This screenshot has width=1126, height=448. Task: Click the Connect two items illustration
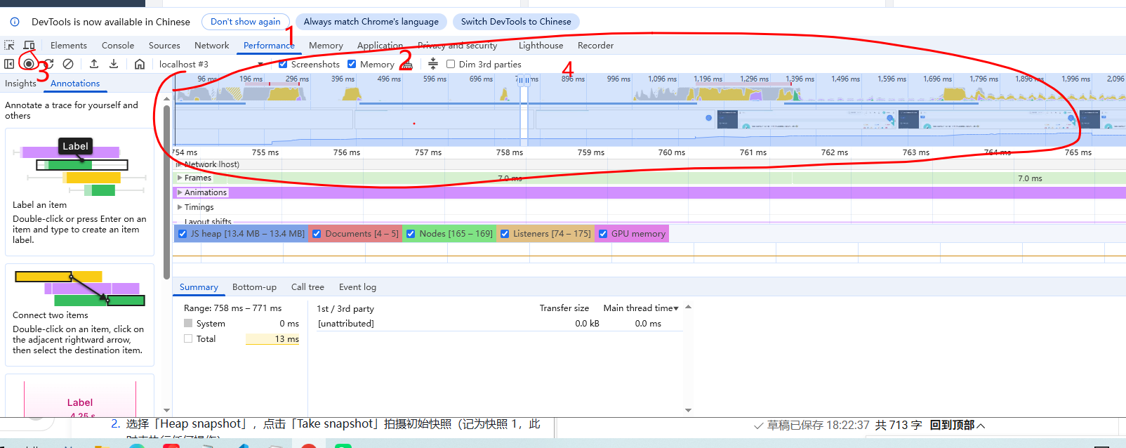(x=79, y=288)
